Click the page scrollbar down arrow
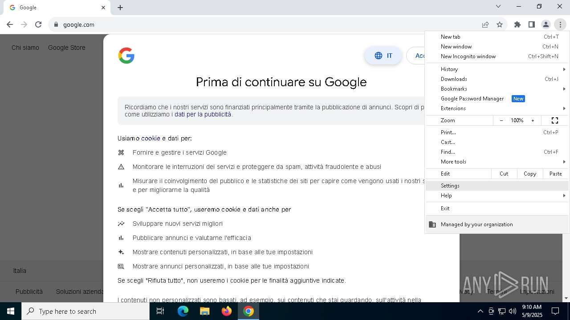Screen dimensions: 570x320 566,298
